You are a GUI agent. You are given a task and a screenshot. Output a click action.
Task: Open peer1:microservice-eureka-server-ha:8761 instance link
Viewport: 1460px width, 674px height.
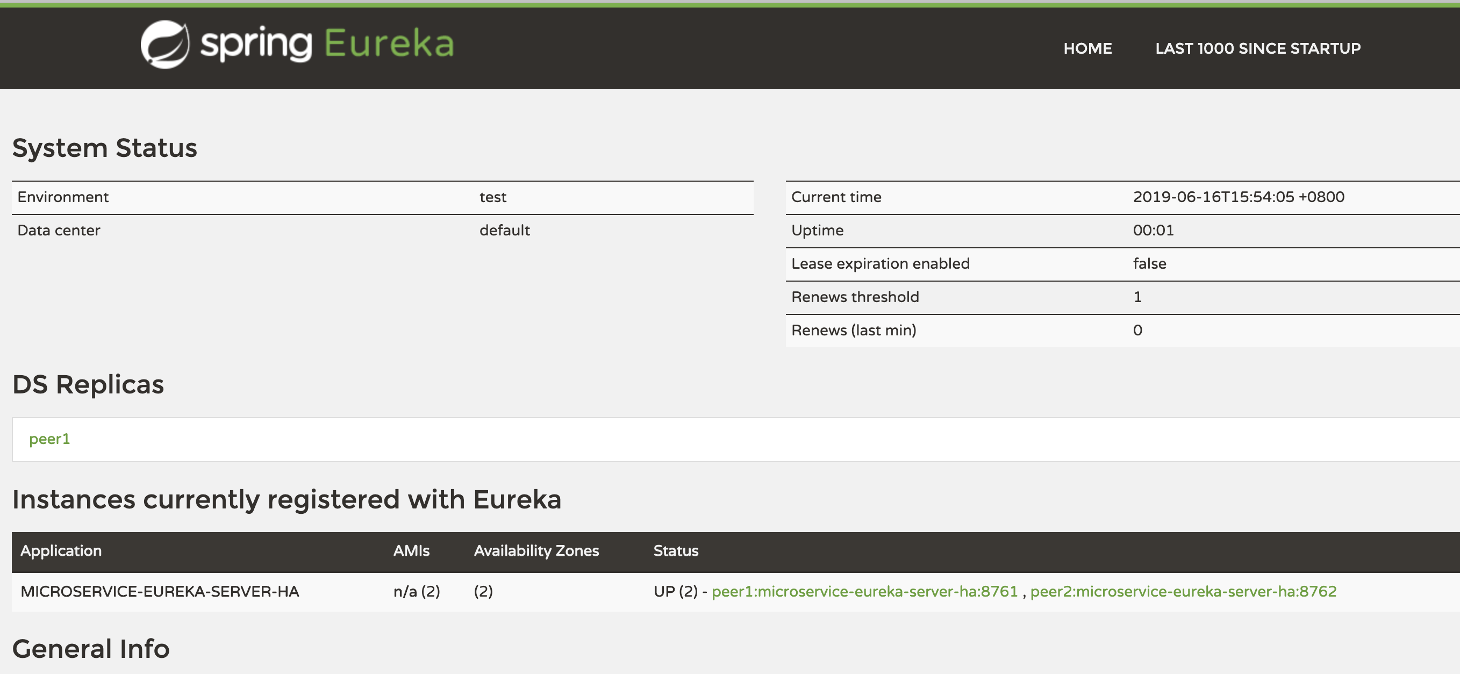864,591
